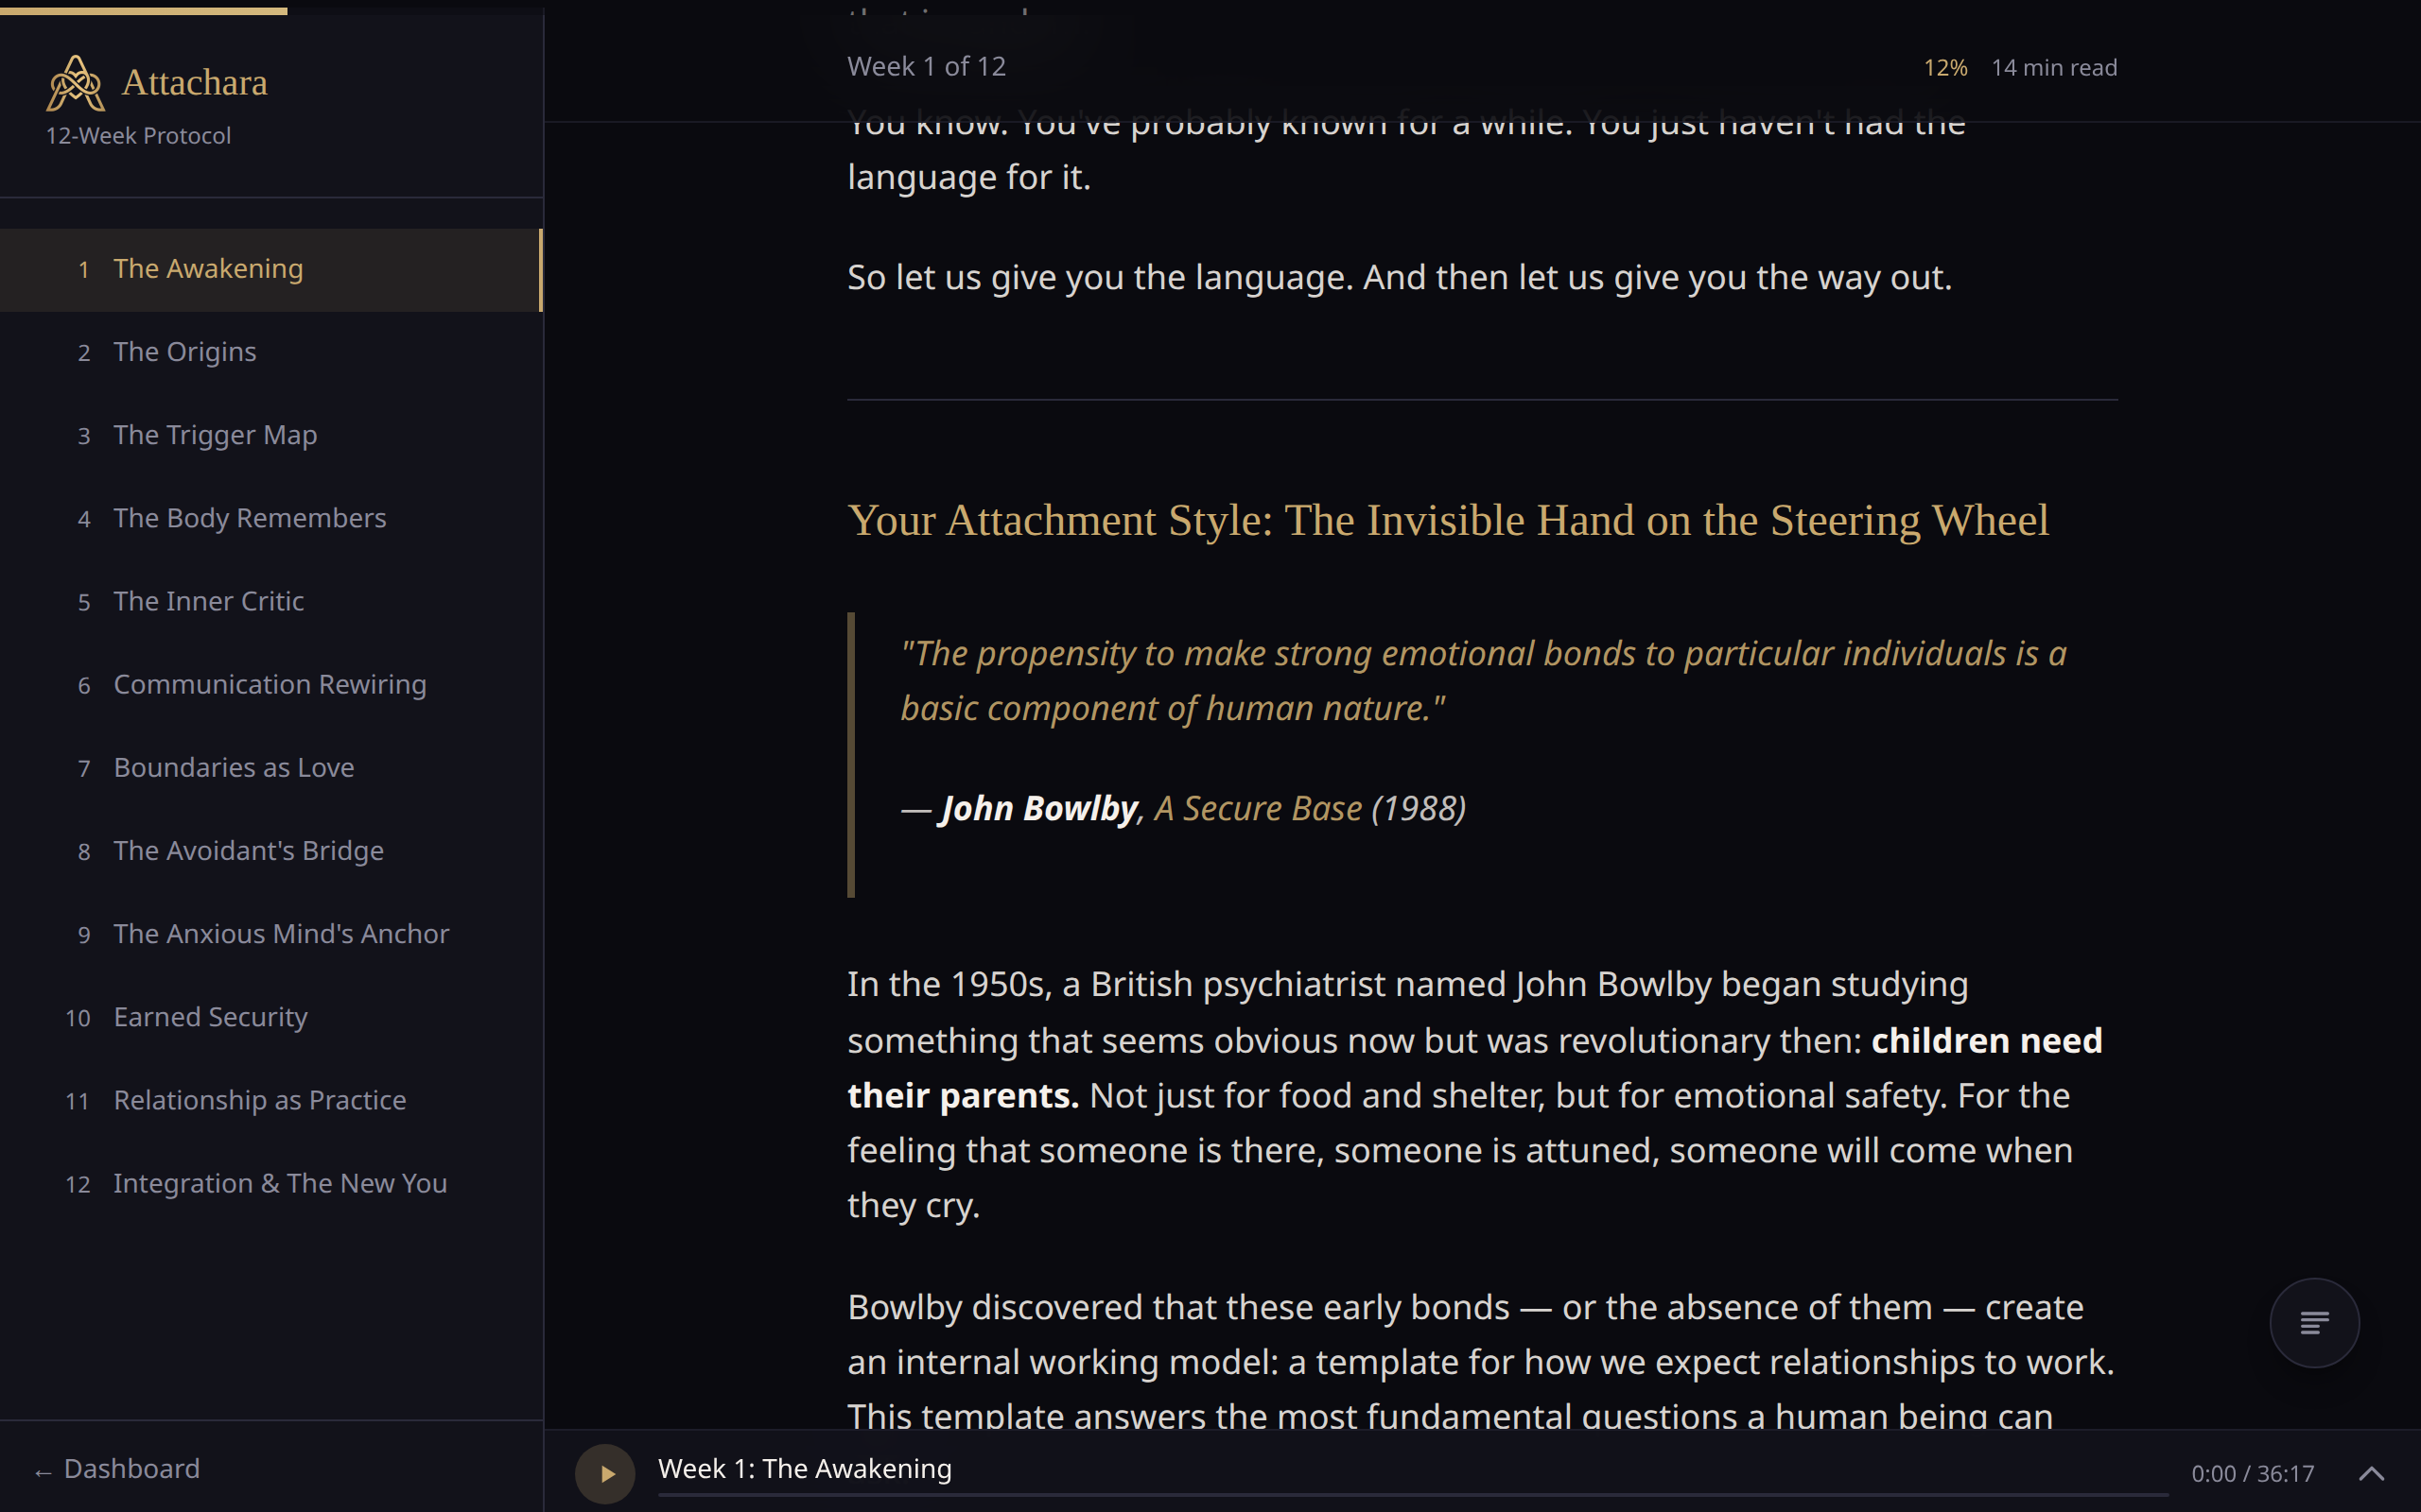Expand the audio player chevron

(x=2371, y=1473)
